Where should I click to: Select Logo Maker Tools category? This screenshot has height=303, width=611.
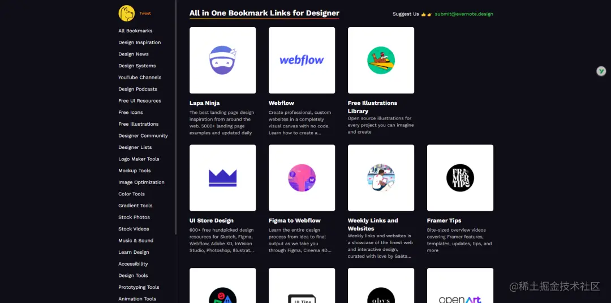[x=139, y=159]
